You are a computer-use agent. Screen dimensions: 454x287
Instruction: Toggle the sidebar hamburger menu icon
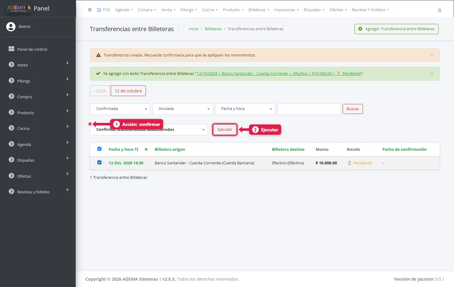click(x=90, y=10)
